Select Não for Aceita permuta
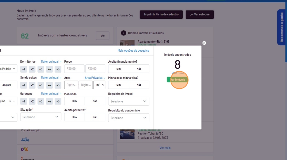 tap(95, 117)
